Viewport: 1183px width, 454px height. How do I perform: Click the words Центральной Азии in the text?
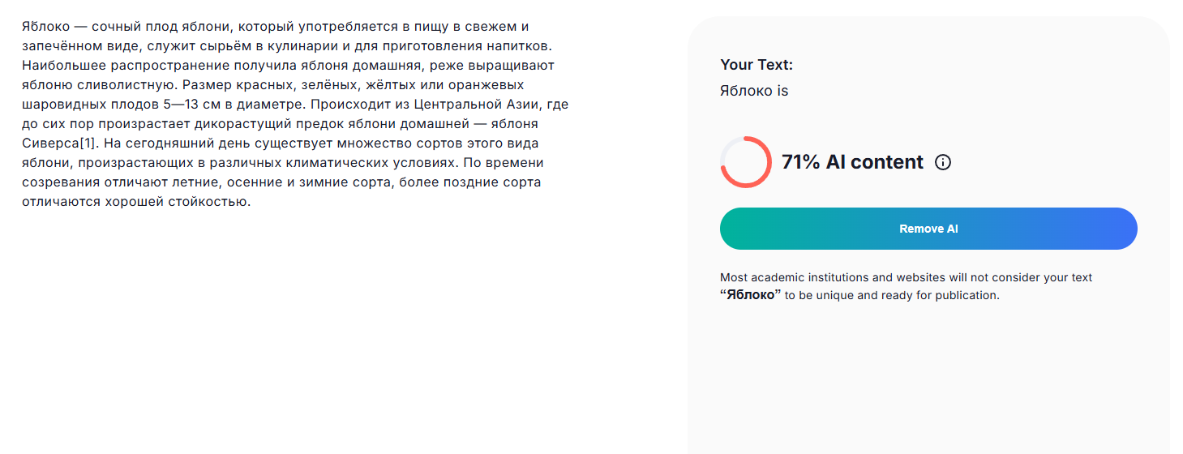(477, 105)
